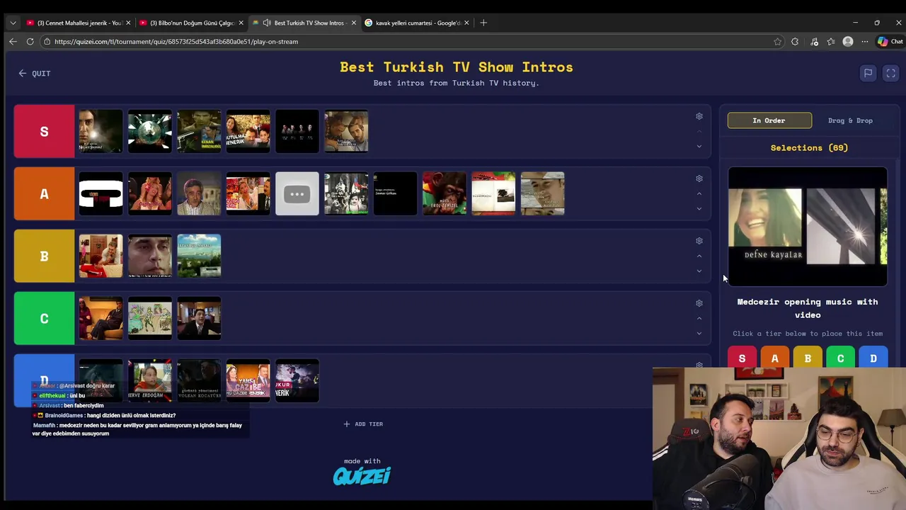
Task: Enter fullscreen with the expand icon
Action: (891, 73)
